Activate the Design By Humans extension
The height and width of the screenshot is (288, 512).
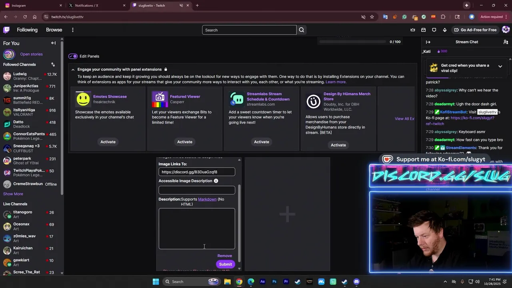tap(338, 145)
